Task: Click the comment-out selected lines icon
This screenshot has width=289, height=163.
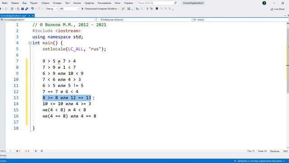Action: 147,9
